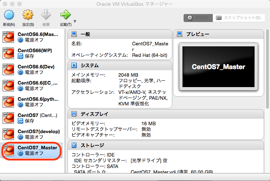270x181 pixels.
Task: Click the 無効 value for ビデオキャプチャー
Action: pyautogui.click(x=146, y=135)
